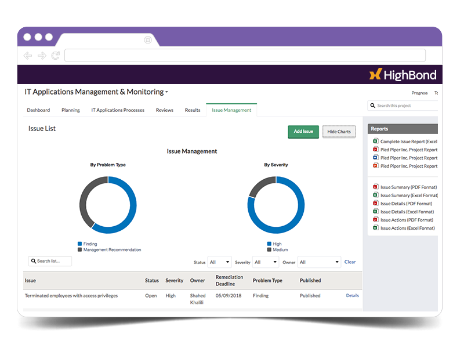Click the Status column header
The image size is (464, 348).
152,281
